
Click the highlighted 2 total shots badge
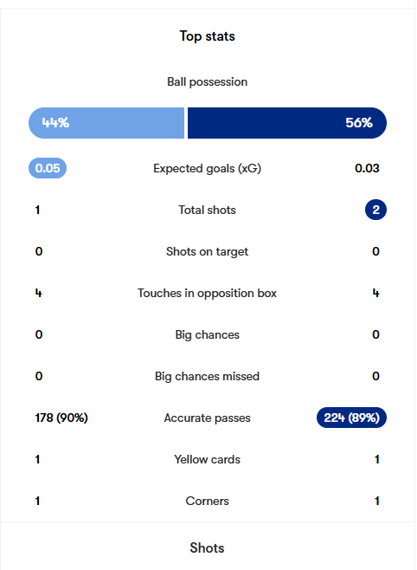tap(376, 210)
